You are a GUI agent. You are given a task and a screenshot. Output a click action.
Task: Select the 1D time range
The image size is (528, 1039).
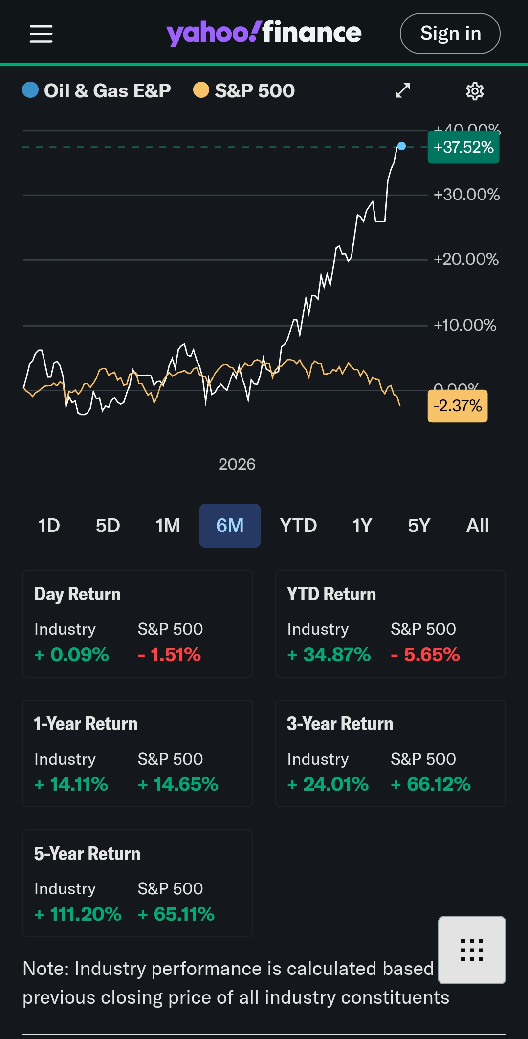49,526
